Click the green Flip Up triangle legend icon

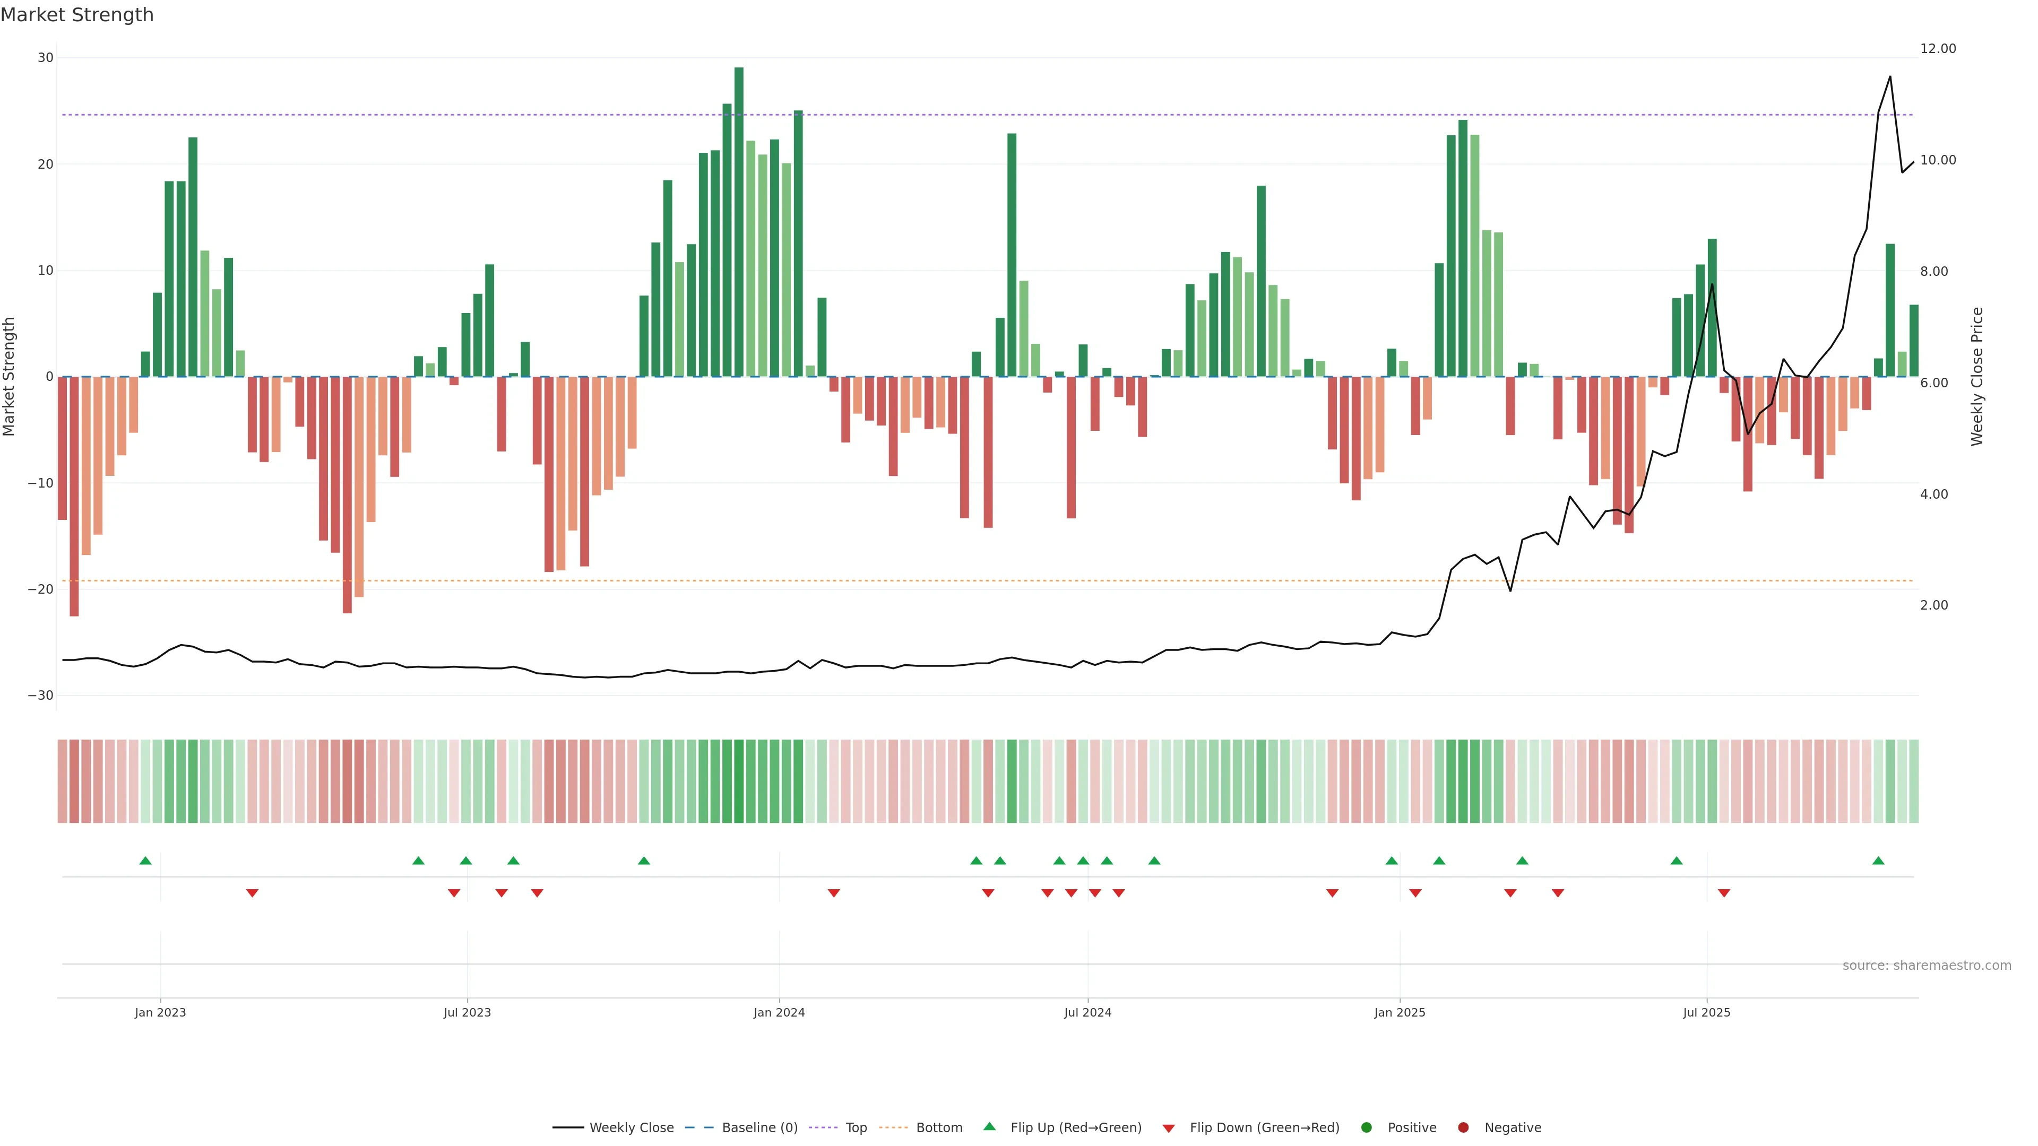[x=989, y=1127]
